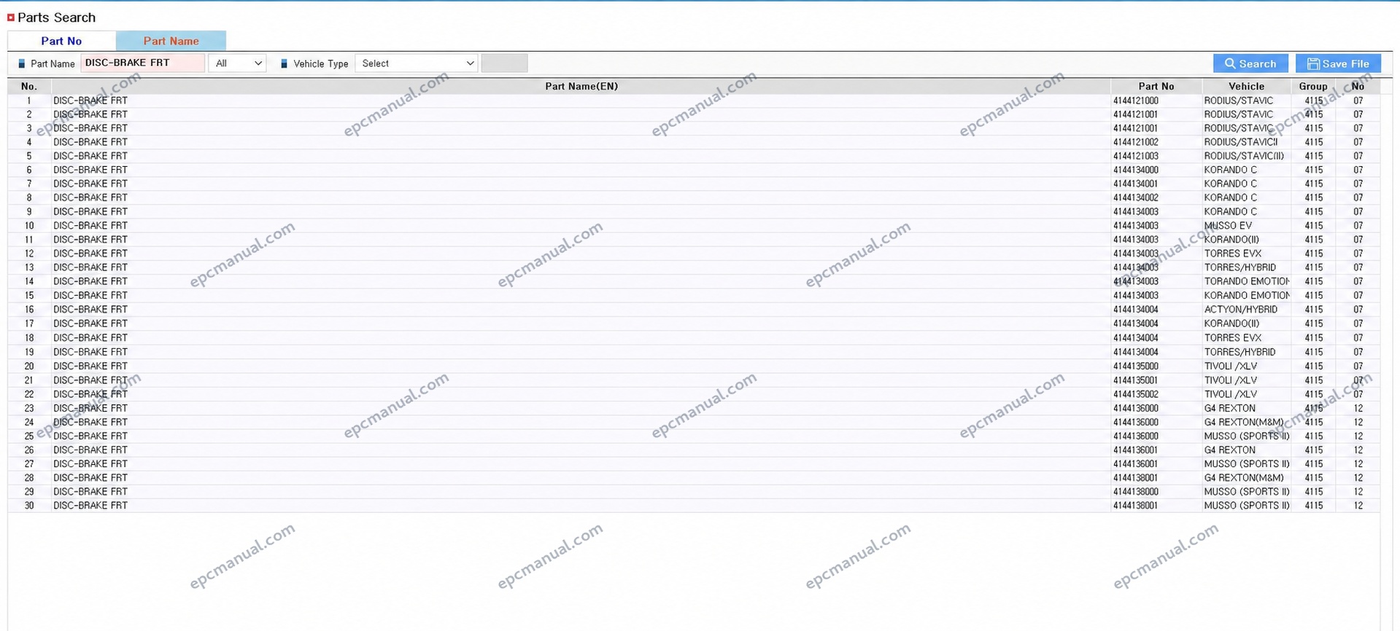Open the All filter dropdown

237,63
